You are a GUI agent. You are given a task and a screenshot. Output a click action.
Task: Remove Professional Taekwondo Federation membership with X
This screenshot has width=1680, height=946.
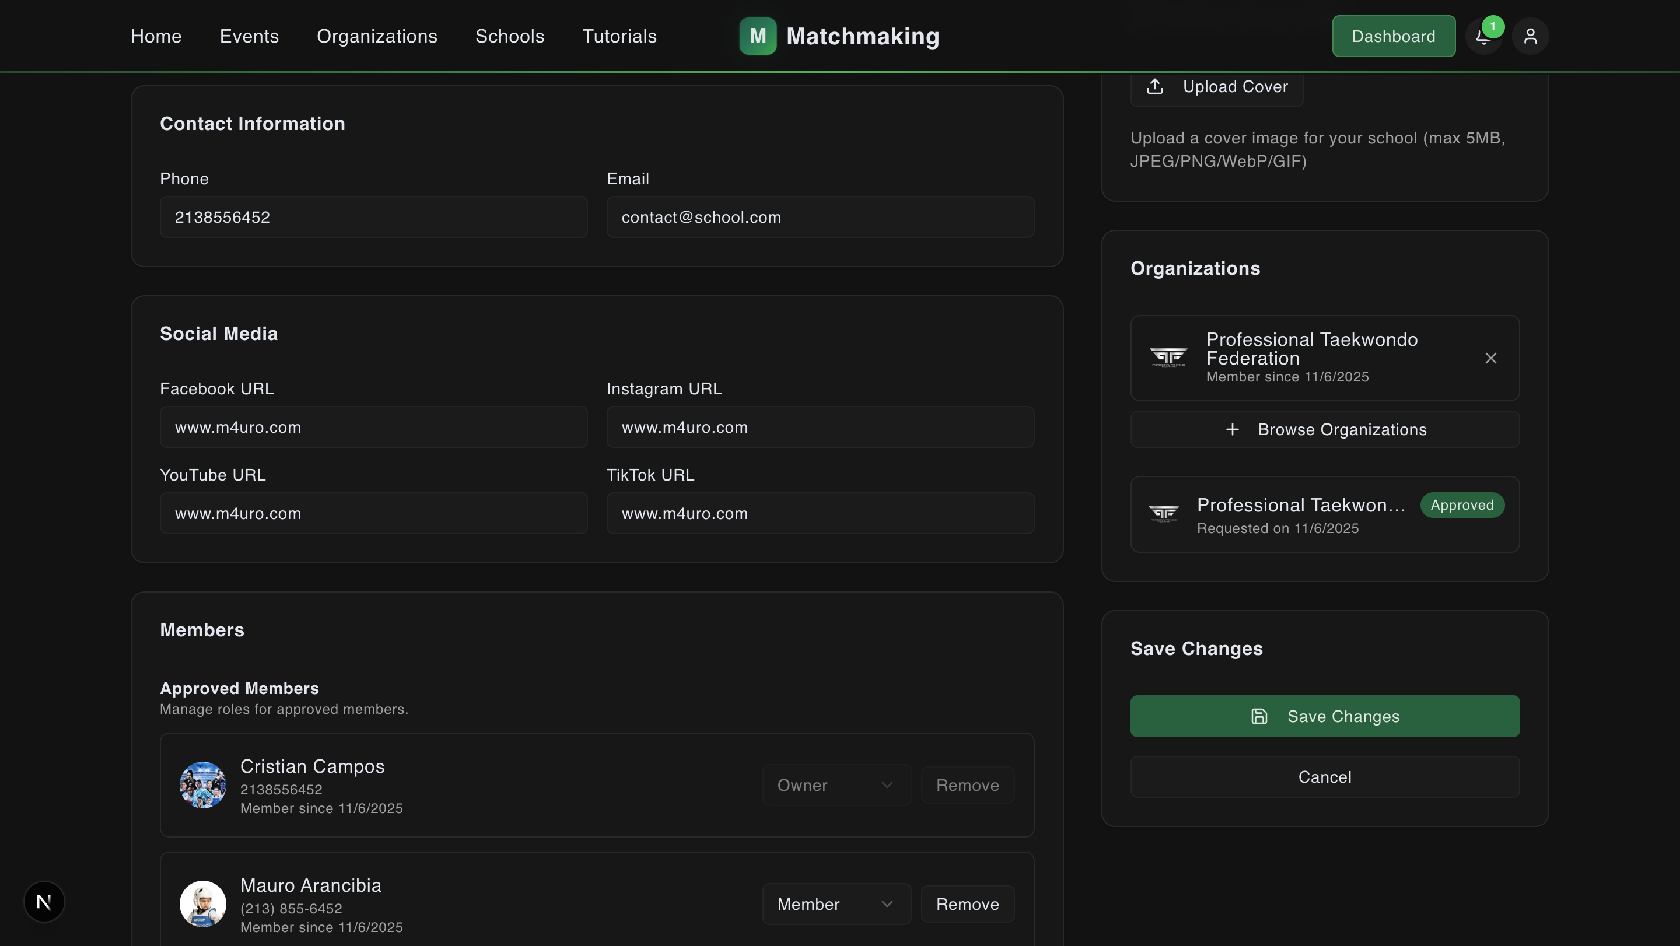pyautogui.click(x=1490, y=358)
